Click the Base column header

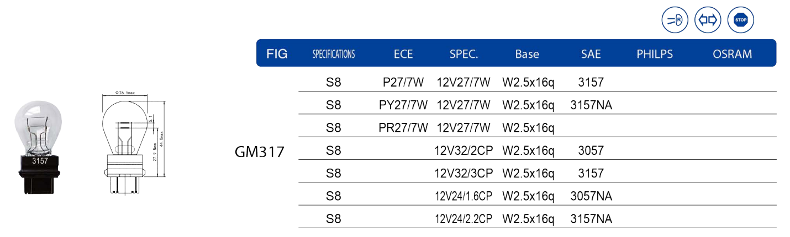527,54
